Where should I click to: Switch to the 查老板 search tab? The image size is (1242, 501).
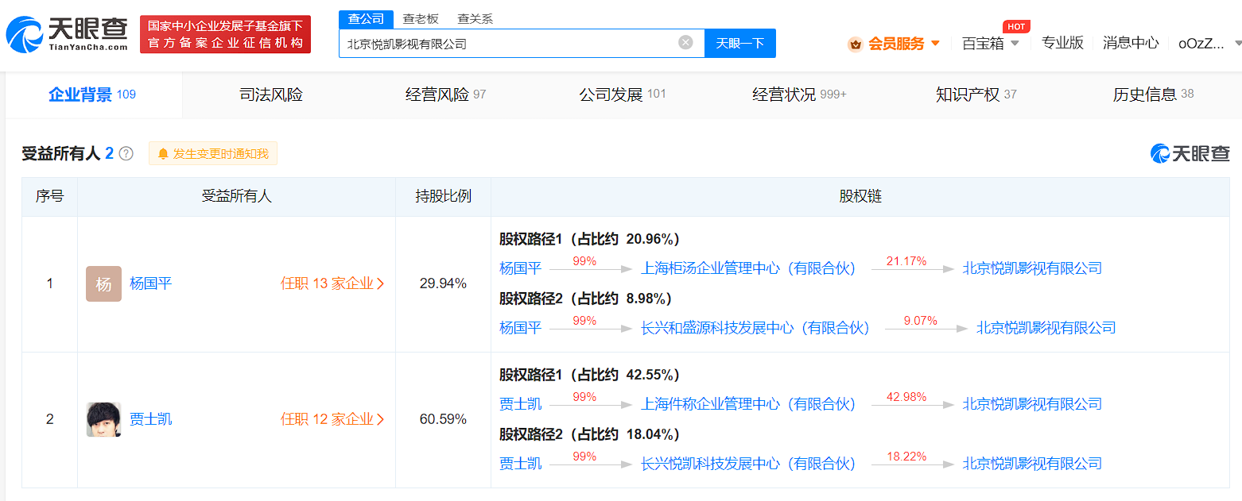click(x=420, y=17)
